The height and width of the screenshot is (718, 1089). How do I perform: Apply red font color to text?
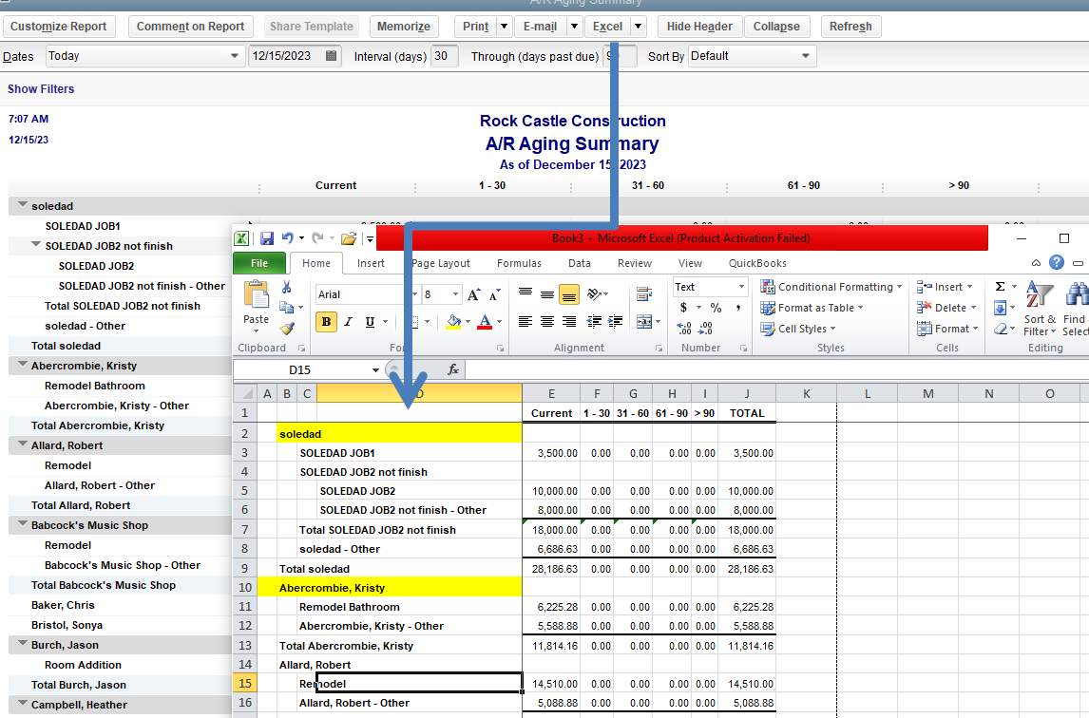point(485,322)
